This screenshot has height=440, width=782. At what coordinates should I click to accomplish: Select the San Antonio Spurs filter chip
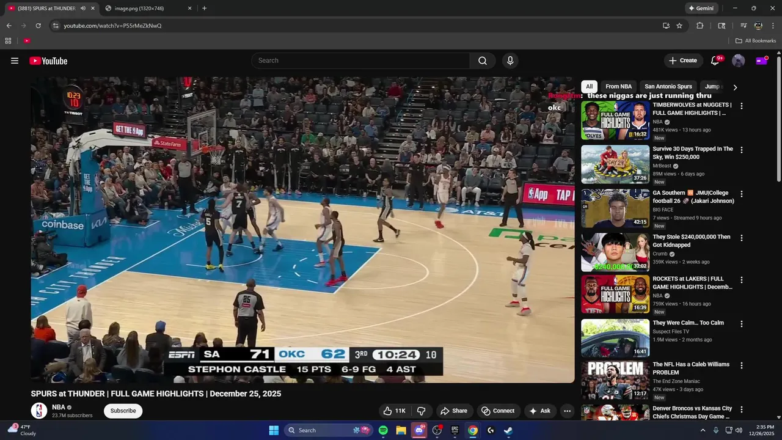click(x=668, y=87)
